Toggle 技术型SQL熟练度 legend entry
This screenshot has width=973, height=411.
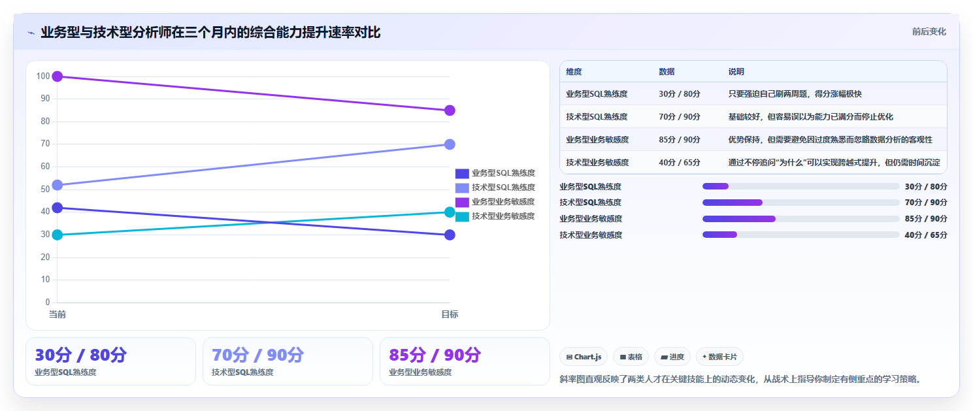point(495,188)
